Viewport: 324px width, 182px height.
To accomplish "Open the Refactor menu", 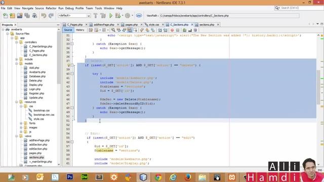I will coord(51,8).
